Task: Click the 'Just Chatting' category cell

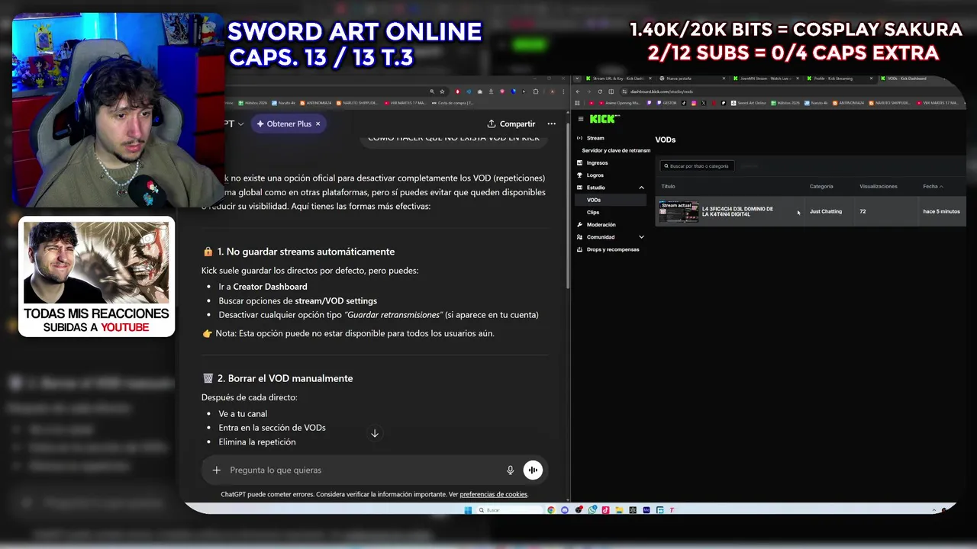Action: (826, 211)
